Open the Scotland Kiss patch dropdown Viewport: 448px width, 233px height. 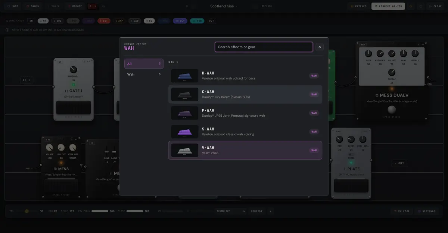[224, 6]
